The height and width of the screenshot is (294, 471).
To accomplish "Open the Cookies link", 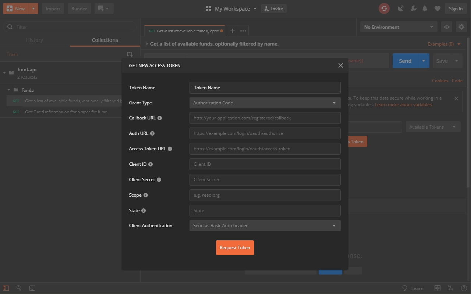I will (x=440, y=81).
